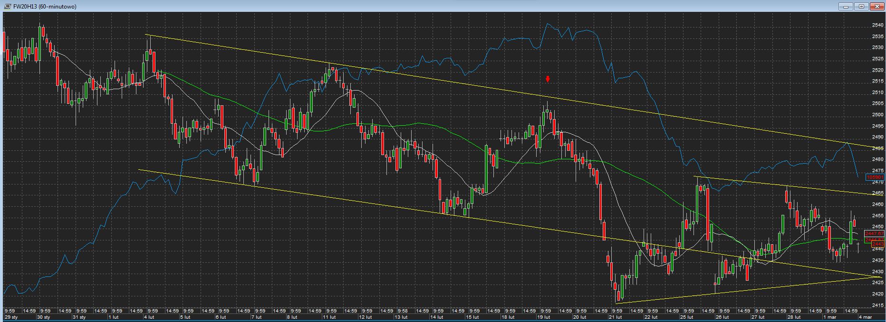Screen dimensions: 886x322
Task: Close the FW20H13 chart window
Action: (x=876, y=6)
